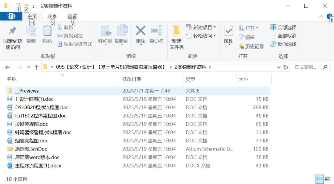Click the Delete X icon
The height and width of the screenshot is (184, 334).
pyautogui.click(x=141, y=31)
